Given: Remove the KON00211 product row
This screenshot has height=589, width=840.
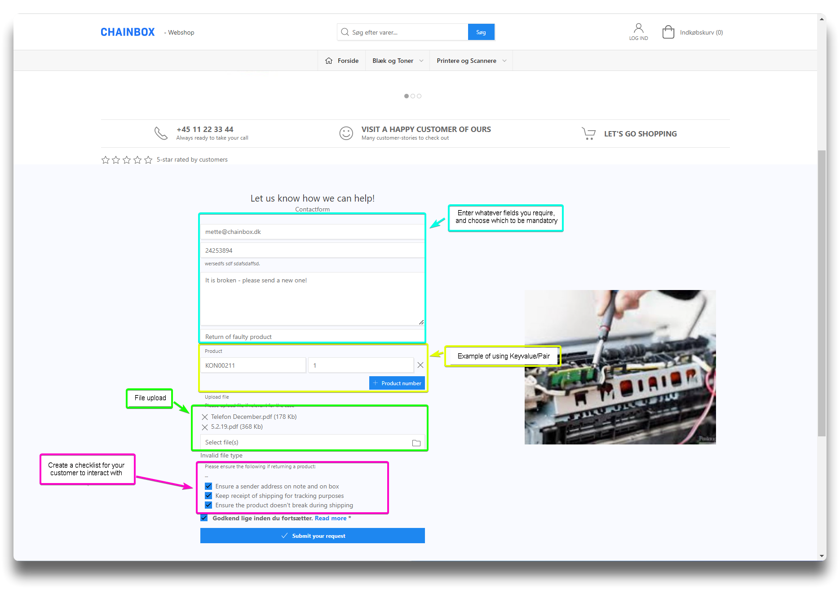Looking at the screenshot, I should (420, 365).
